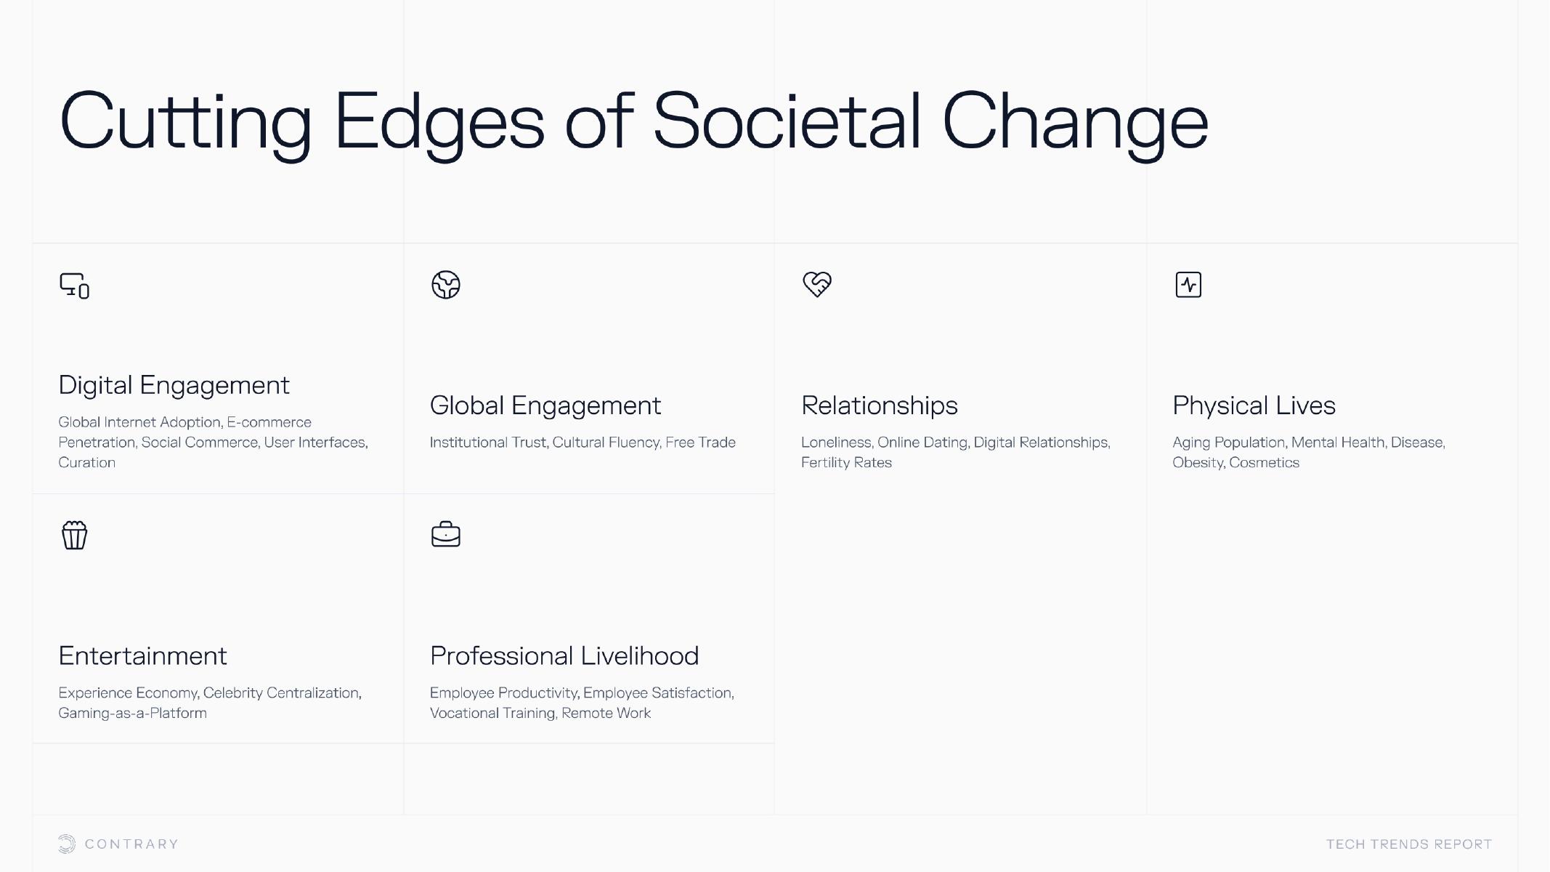Screen dimensions: 1550x872
Task: Click the heartbeat pulse icon above Physical Lives
Action: click(x=1188, y=285)
